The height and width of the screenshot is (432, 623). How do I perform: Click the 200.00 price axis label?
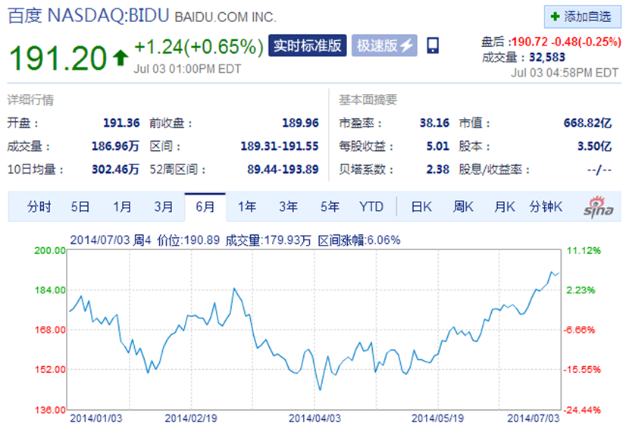(x=50, y=250)
